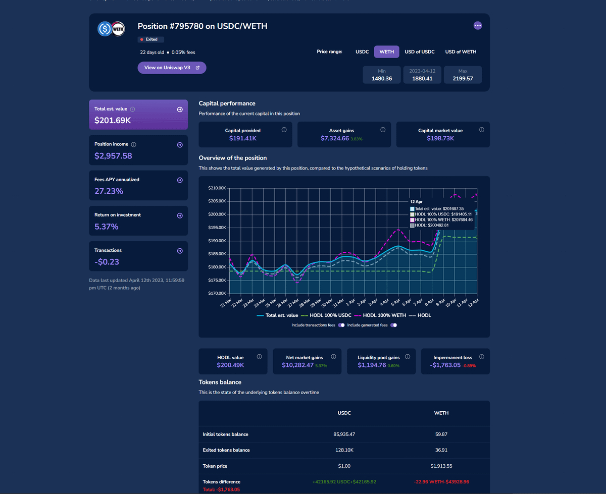606x494 pixels.
Task: Click the Transactions card arrow icon
Action: pyautogui.click(x=180, y=251)
